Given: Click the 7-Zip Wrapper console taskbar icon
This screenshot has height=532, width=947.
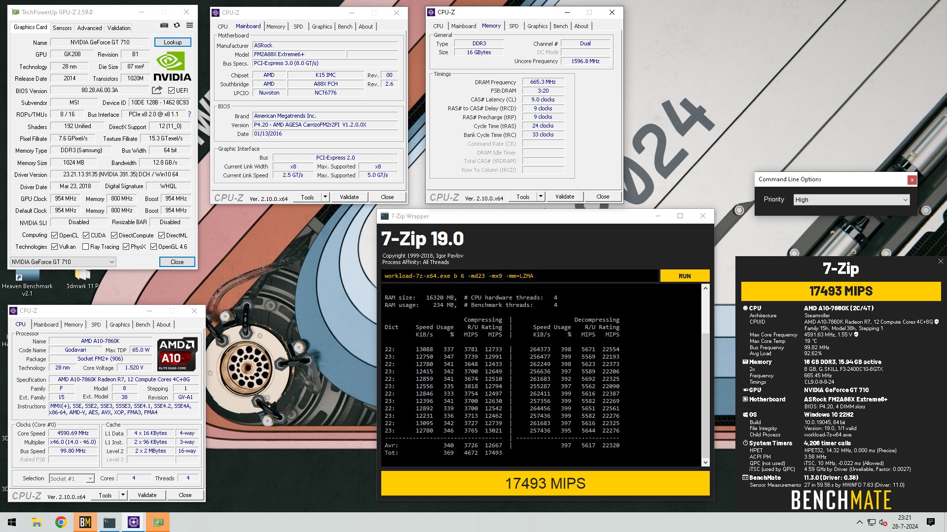Looking at the screenshot, I should (109, 522).
